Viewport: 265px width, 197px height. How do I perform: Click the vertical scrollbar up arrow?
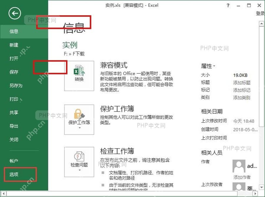(x=261, y=23)
